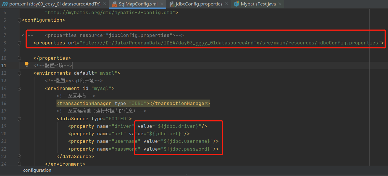
Task: Close the SqlMapConfig.xml editor tab
Action: (x=162, y=4)
